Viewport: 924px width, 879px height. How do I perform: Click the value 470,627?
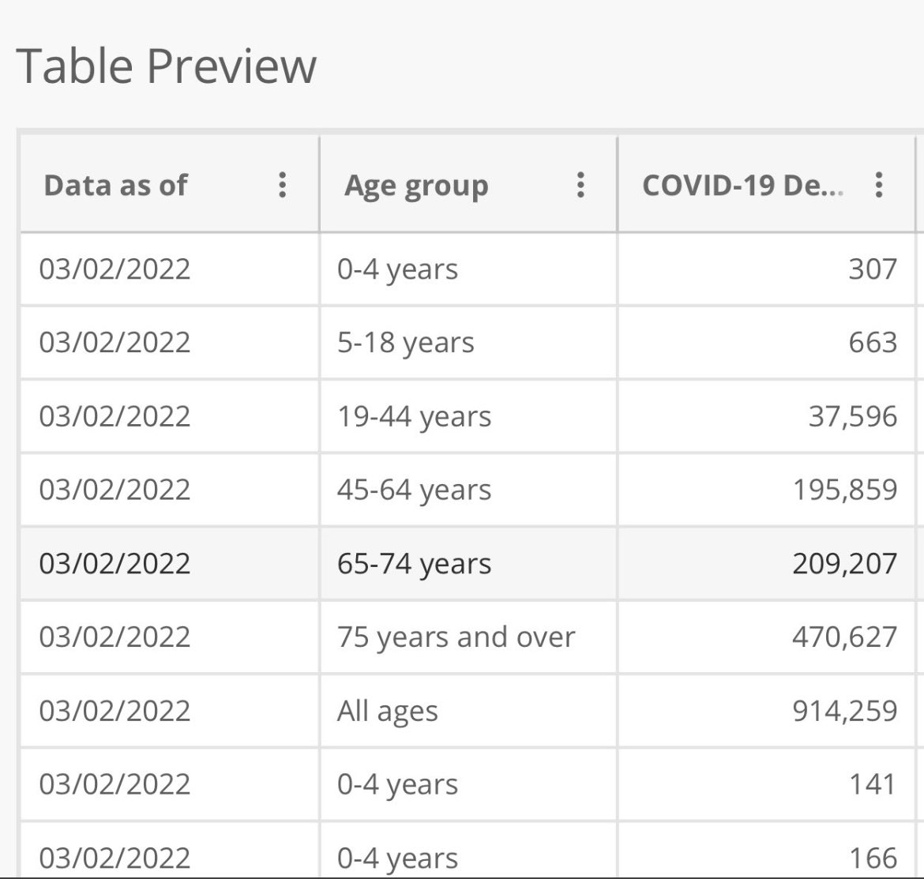pos(845,637)
